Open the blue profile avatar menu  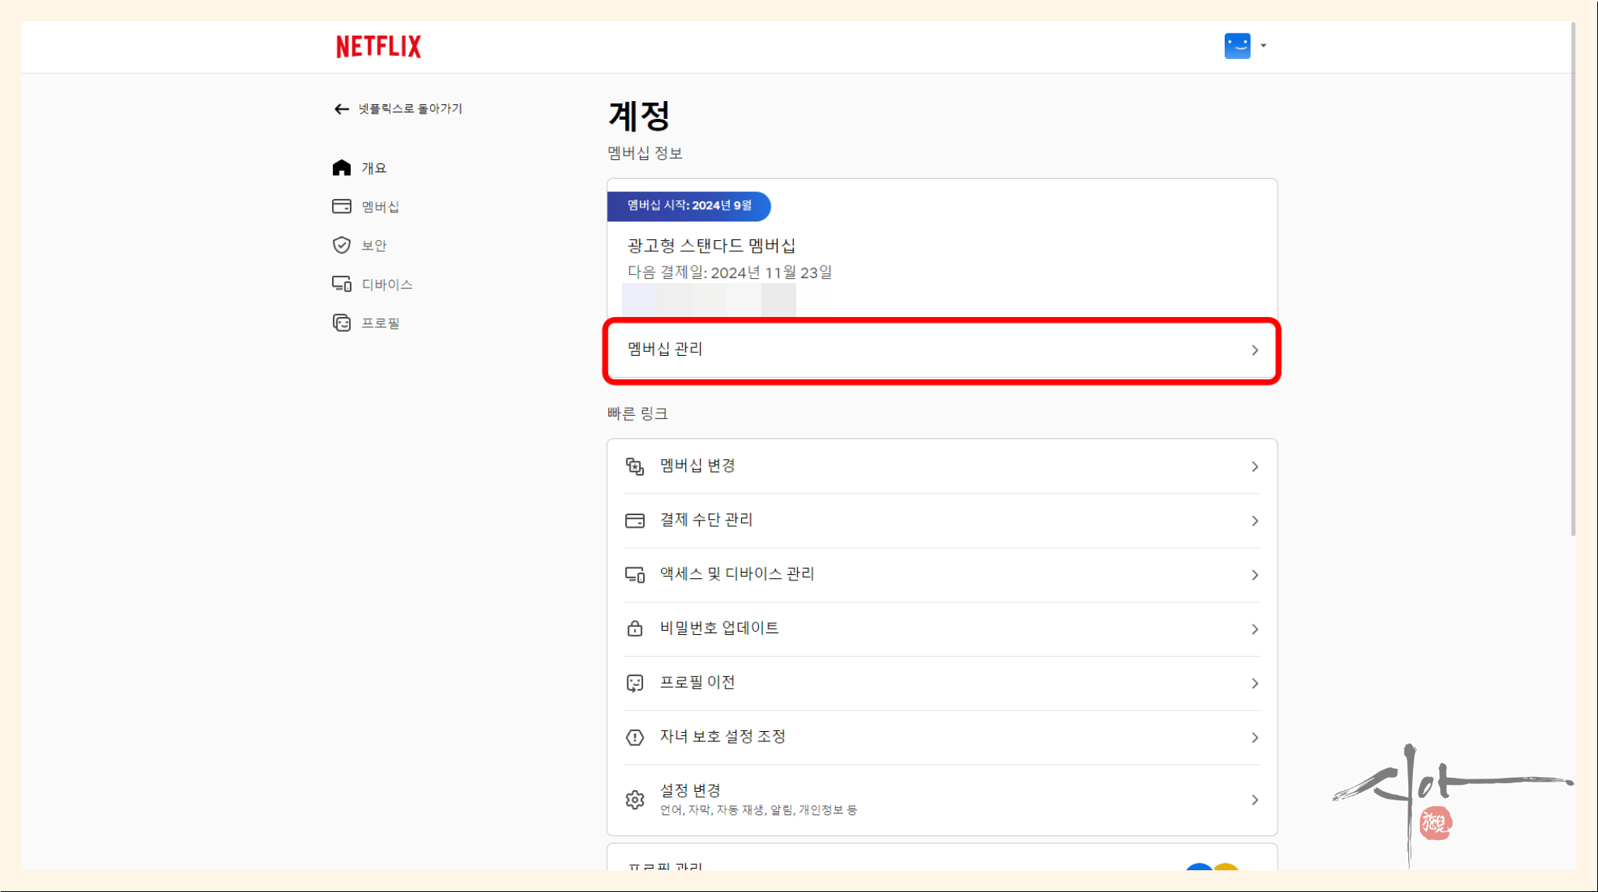coord(1236,46)
